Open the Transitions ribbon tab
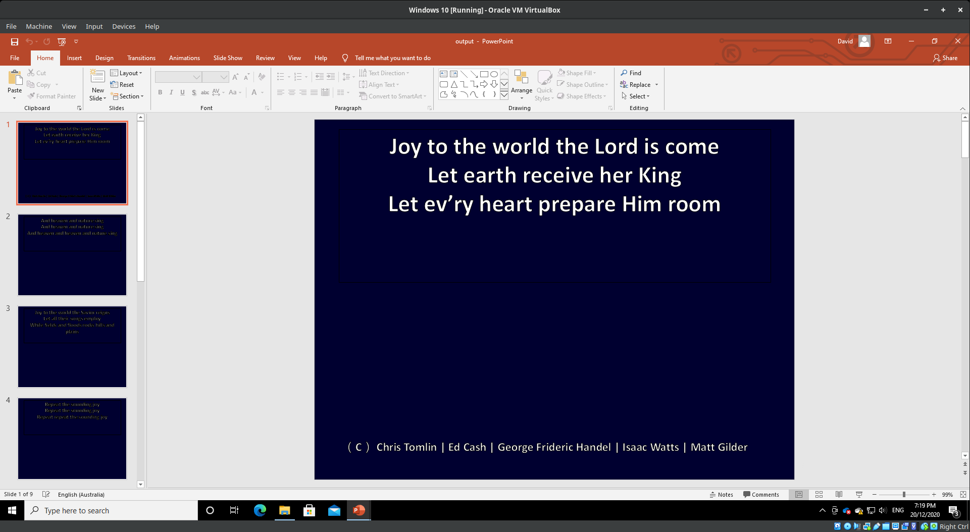 [141, 58]
